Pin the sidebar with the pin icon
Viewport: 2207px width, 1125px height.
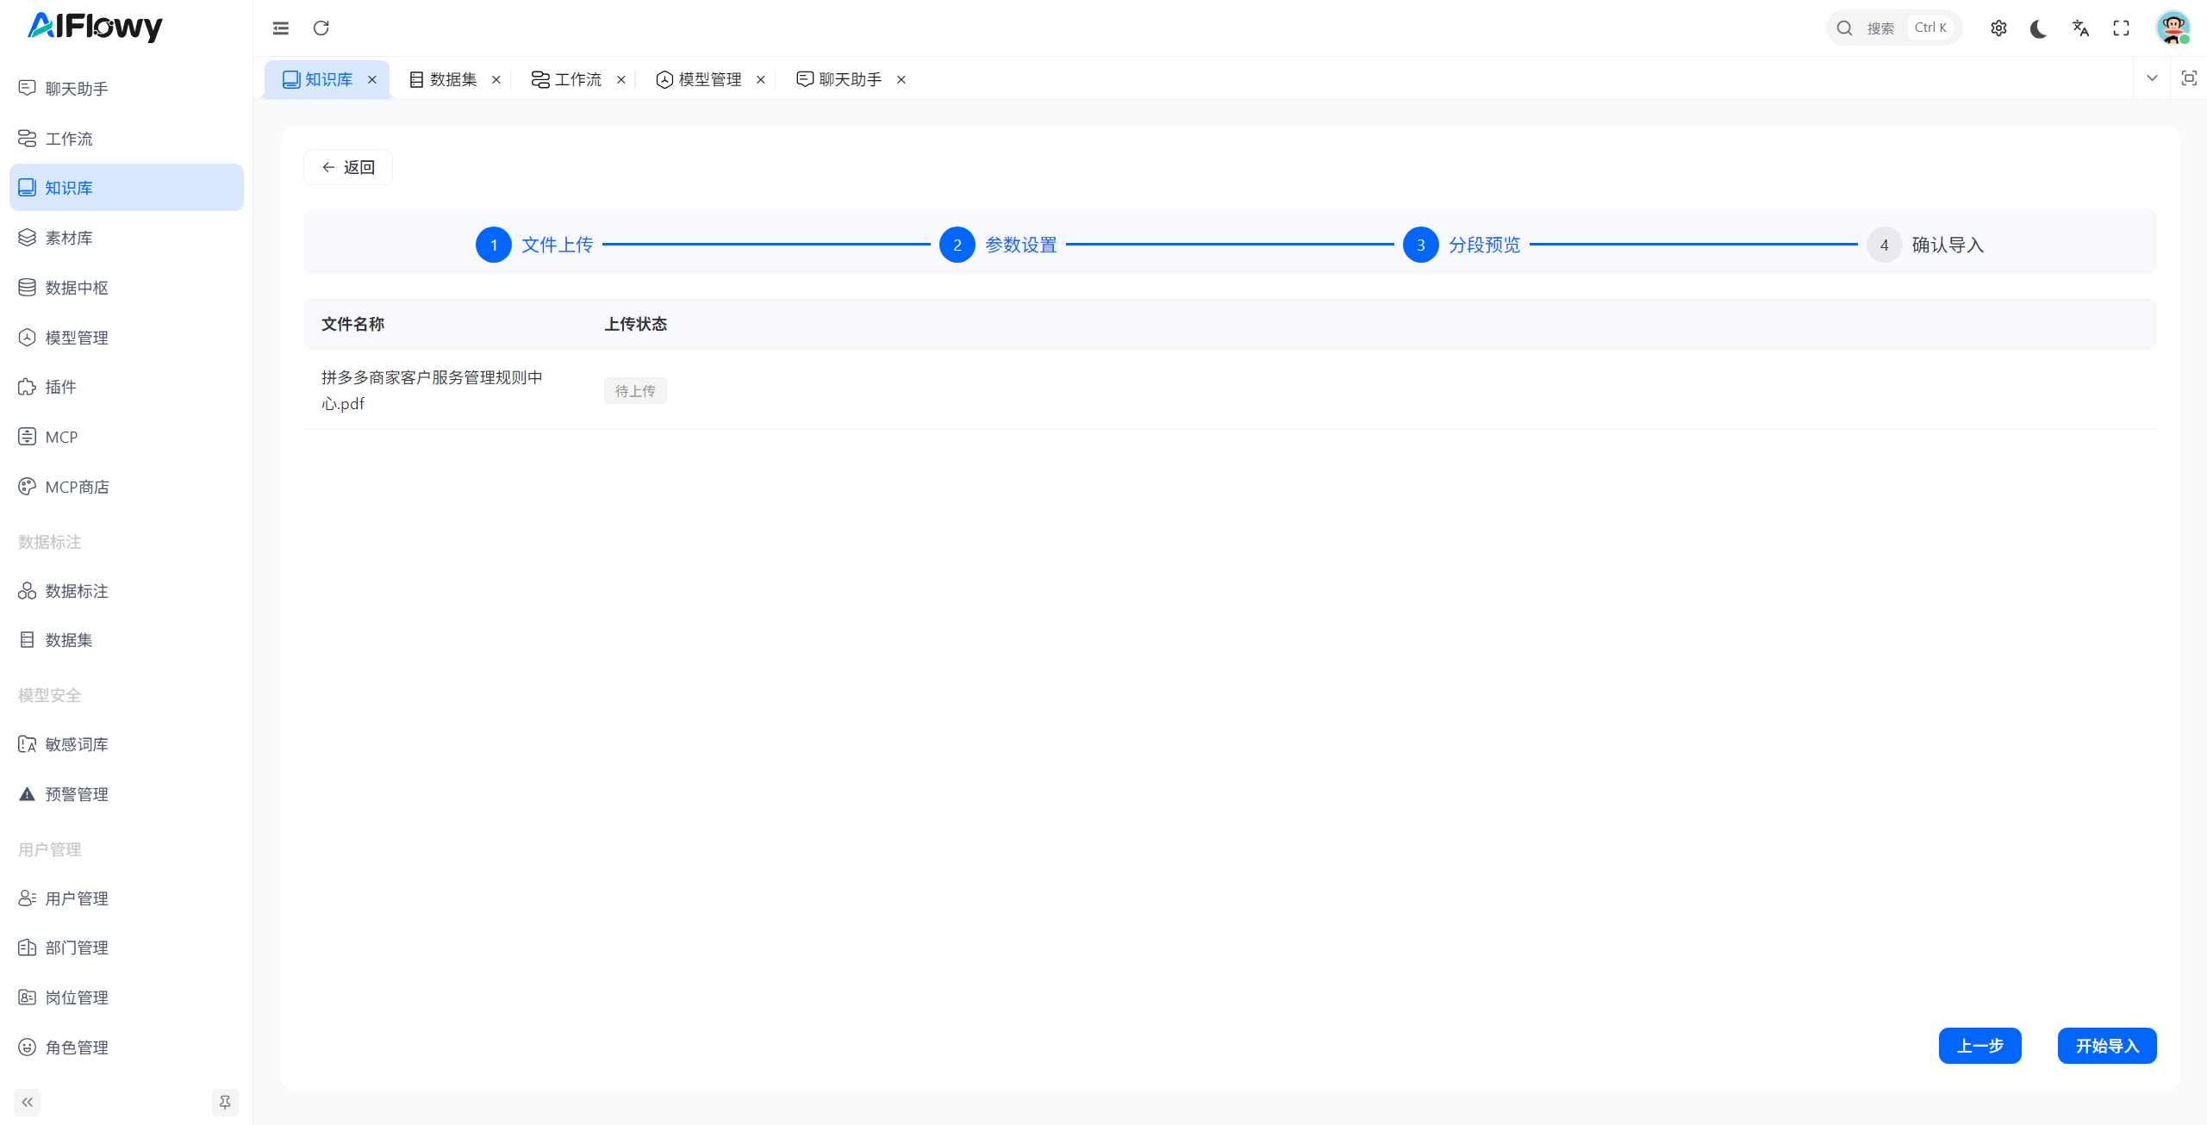225,1102
